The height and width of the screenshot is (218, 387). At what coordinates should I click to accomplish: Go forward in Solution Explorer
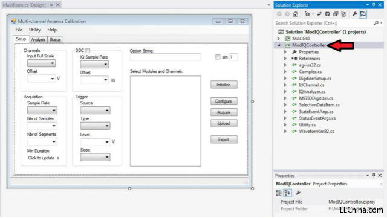[x=287, y=14]
